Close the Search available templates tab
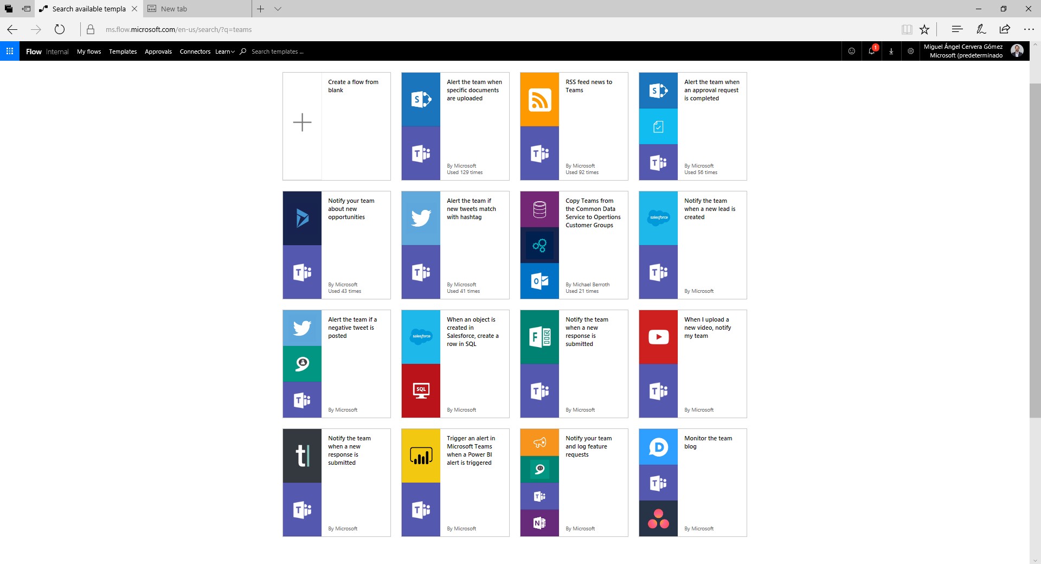 134,9
